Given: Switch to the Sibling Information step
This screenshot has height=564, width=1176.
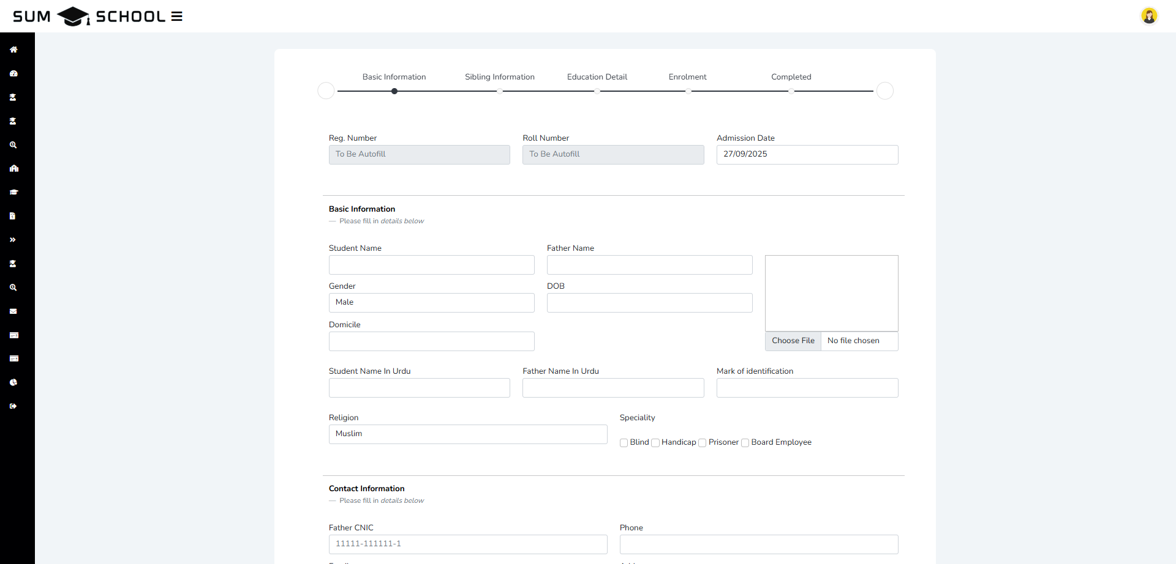Looking at the screenshot, I should pyautogui.click(x=500, y=77).
